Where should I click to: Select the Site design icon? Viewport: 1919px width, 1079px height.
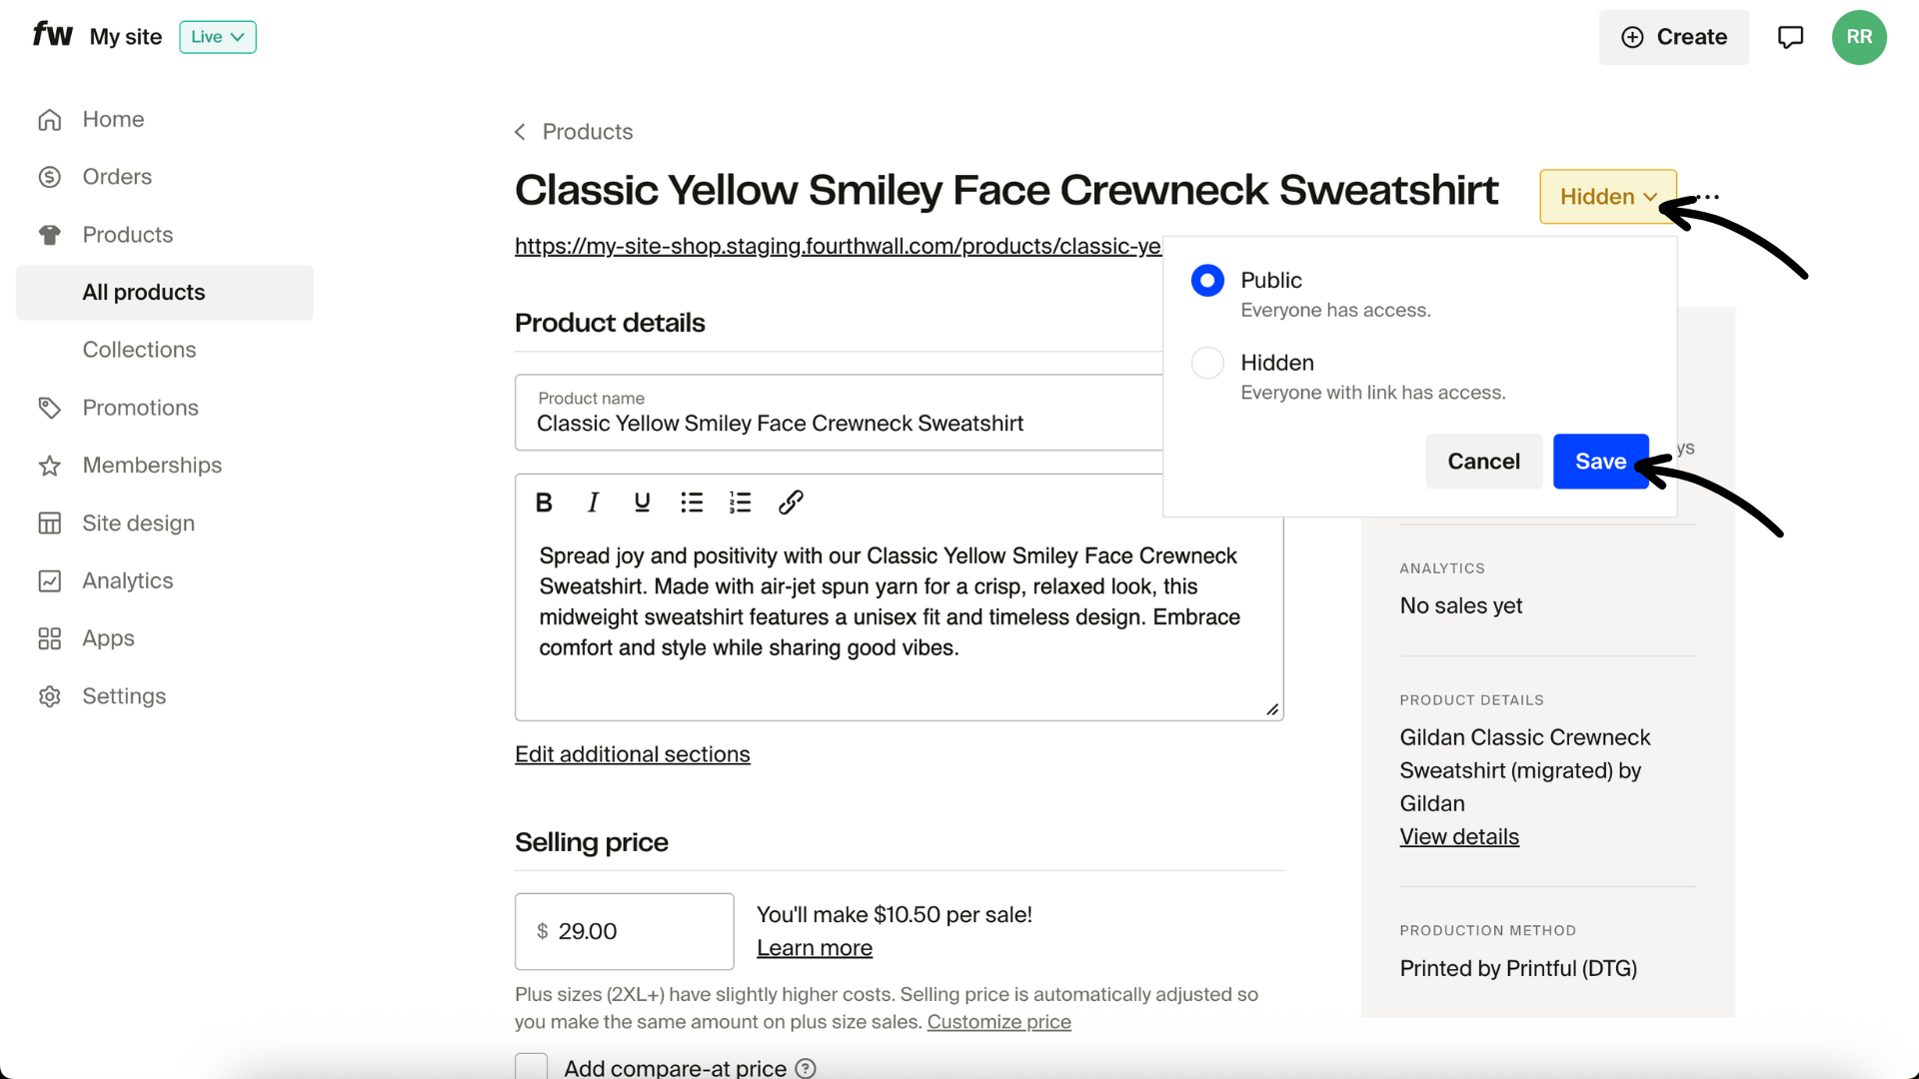point(50,523)
